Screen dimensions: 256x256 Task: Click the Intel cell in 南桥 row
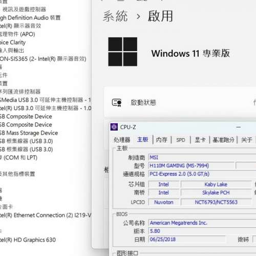[x=163, y=193]
